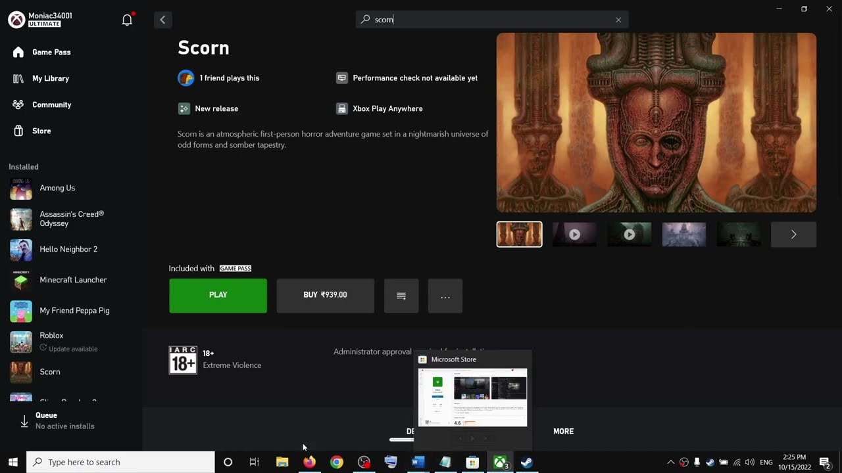Click the large Scorn hero image
842x473 pixels.
click(656, 123)
